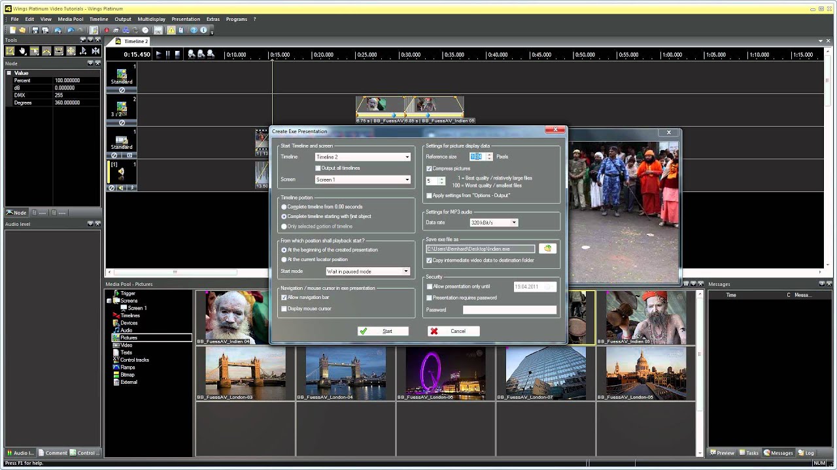Open Start mode dropdown Wait in paused mode
Image resolution: width=837 pixels, height=470 pixels.
point(368,271)
